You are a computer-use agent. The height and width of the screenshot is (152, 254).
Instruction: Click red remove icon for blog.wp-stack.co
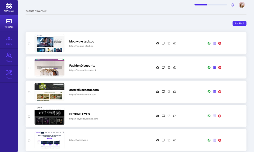pos(220,43)
